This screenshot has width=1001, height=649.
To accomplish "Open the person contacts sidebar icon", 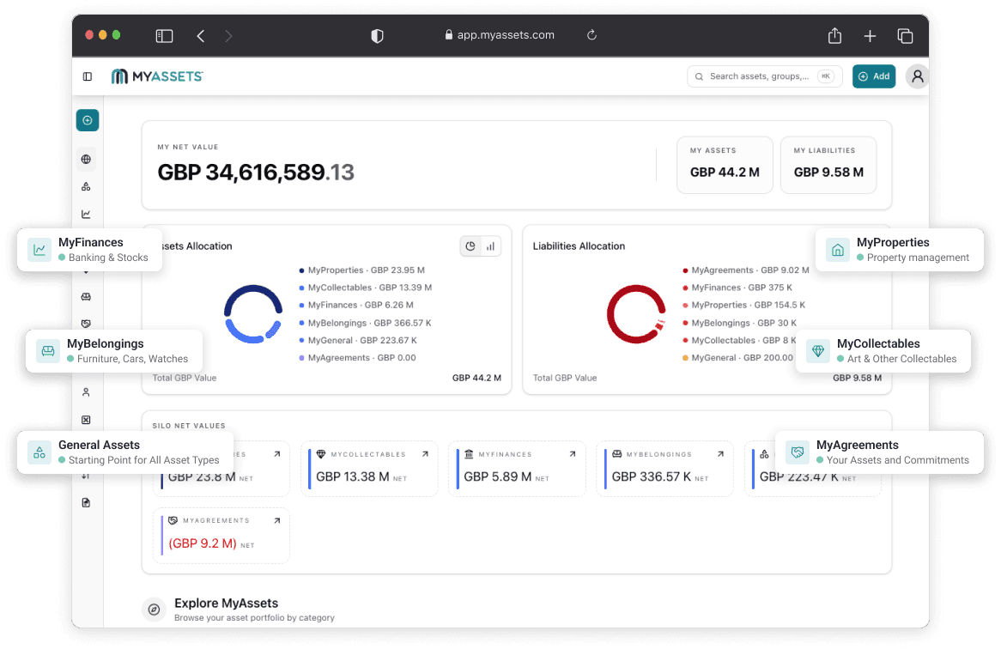I will 86,392.
